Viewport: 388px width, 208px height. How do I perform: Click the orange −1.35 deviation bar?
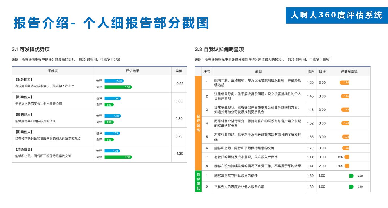pos(346,137)
